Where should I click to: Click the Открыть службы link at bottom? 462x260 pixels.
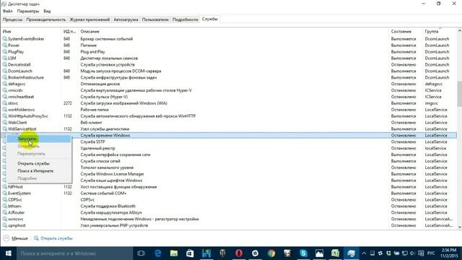click(53, 238)
